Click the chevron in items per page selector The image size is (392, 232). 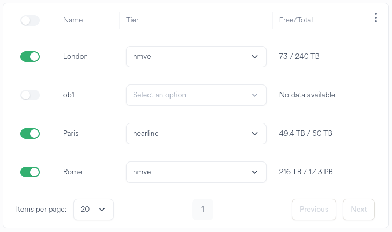[x=102, y=210]
